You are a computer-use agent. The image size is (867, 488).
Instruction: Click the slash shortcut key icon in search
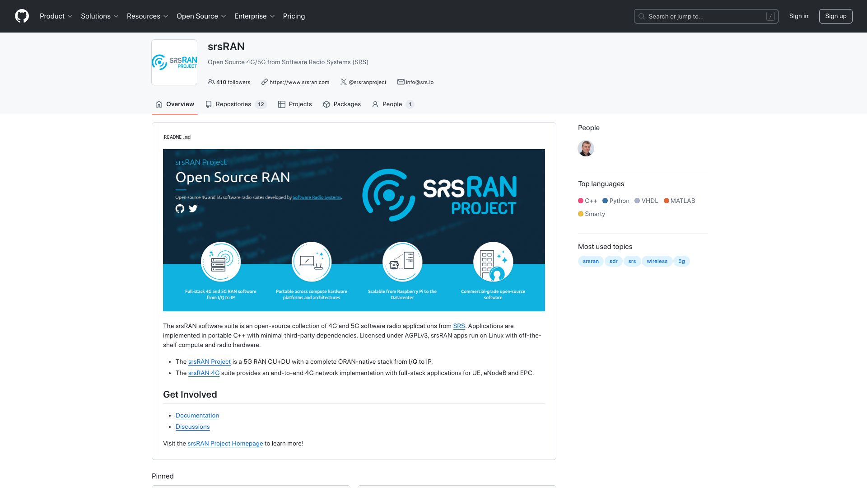pos(770,16)
